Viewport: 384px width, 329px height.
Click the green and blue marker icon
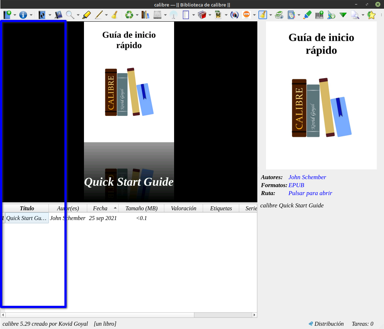click(x=307, y=15)
